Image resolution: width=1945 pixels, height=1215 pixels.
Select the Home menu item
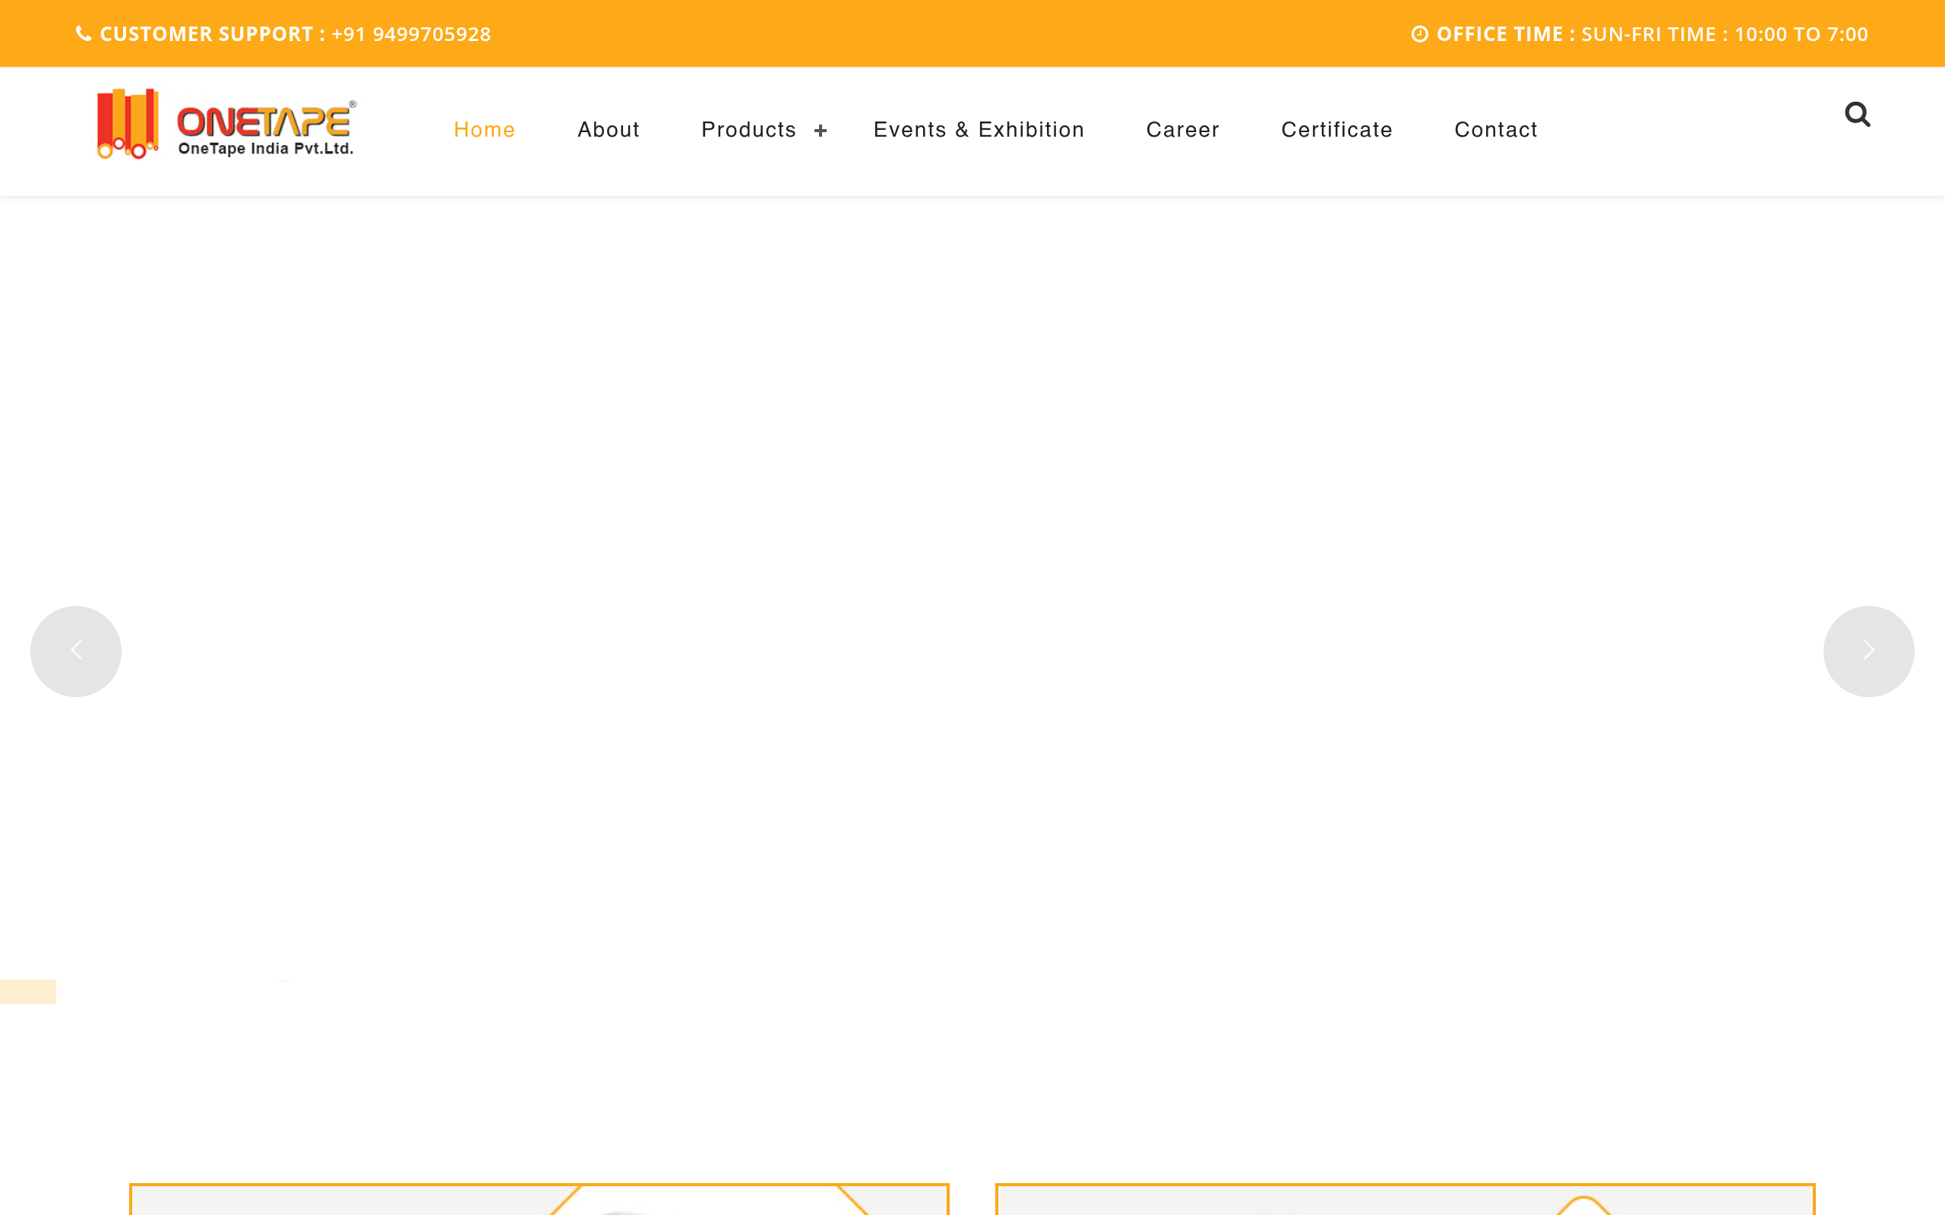point(484,129)
